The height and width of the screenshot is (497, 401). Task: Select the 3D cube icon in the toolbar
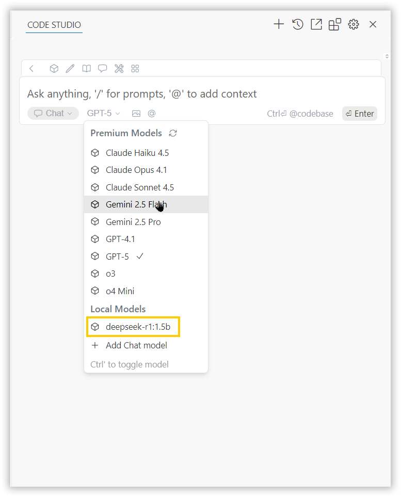pyautogui.click(x=54, y=68)
